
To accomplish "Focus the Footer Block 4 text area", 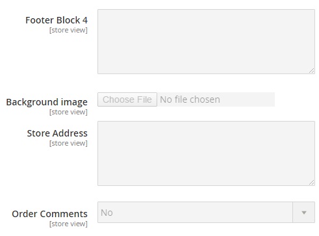I will (206, 42).
